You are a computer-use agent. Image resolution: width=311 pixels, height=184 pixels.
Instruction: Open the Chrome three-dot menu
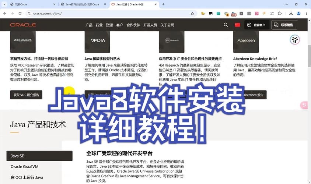306,14
